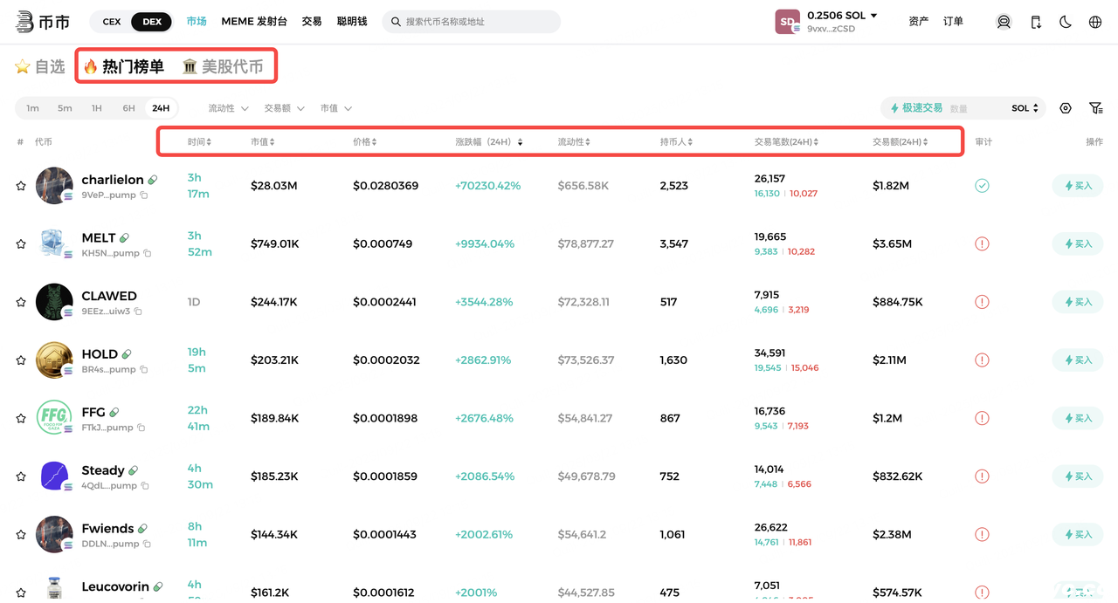Open the 订单 link in the header
The width and height of the screenshot is (1118, 603).
point(953,21)
